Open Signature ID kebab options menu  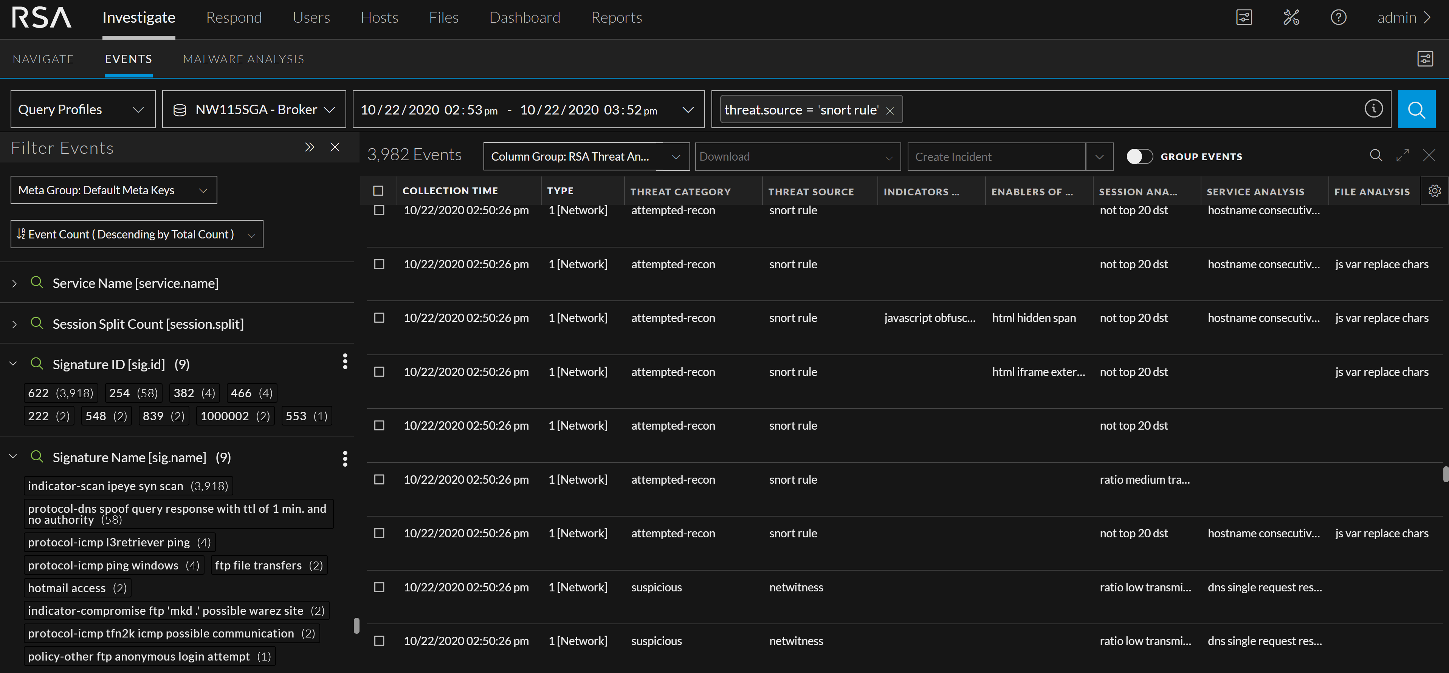coord(345,362)
